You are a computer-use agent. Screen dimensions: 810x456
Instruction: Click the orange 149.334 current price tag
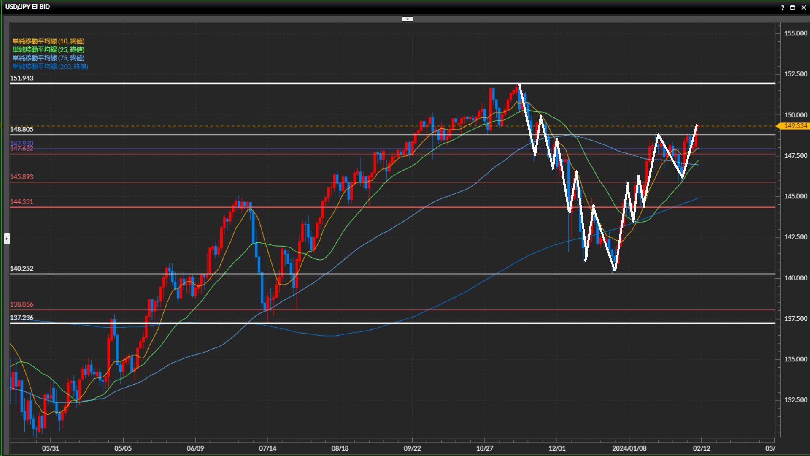(x=795, y=126)
